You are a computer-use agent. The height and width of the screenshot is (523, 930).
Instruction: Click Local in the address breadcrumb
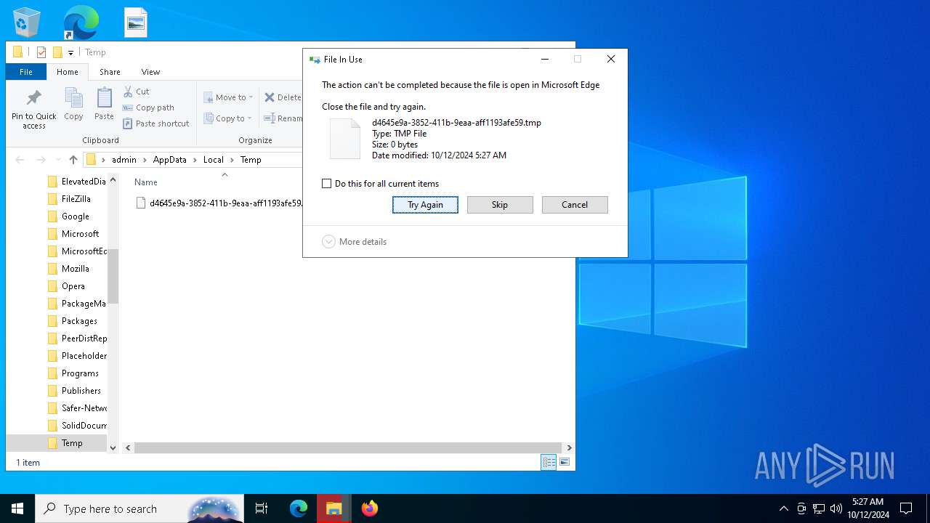click(x=214, y=160)
